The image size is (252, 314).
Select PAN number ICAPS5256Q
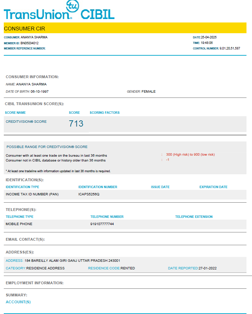[x=89, y=194]
